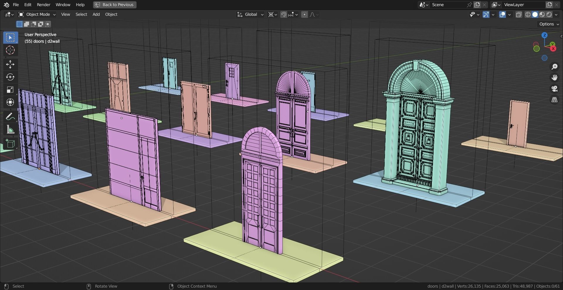The image size is (563, 290).
Task: Click the New Scene copy icon
Action: pyautogui.click(x=477, y=5)
